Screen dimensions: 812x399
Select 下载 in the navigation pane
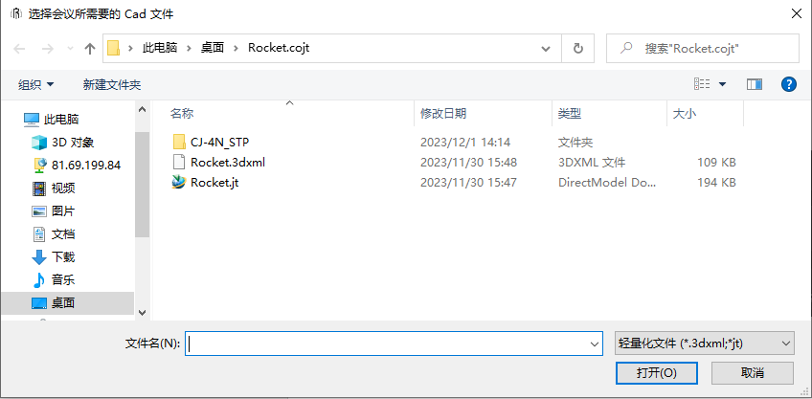click(x=62, y=256)
